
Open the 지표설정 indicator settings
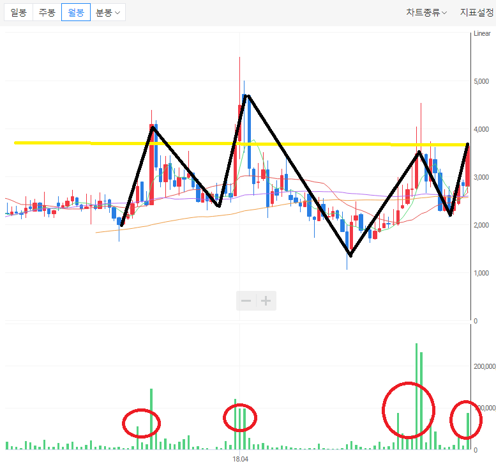click(477, 13)
